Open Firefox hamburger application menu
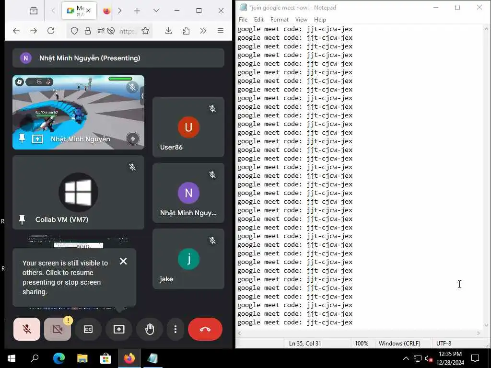Screen dimensions: 491x368 point(221,31)
